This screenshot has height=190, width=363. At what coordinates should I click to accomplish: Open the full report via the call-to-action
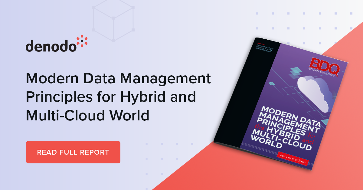click(73, 152)
